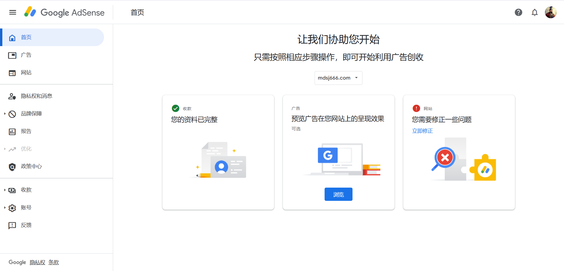Click the home icon in sidebar
This screenshot has width=564, height=271.
(x=12, y=38)
